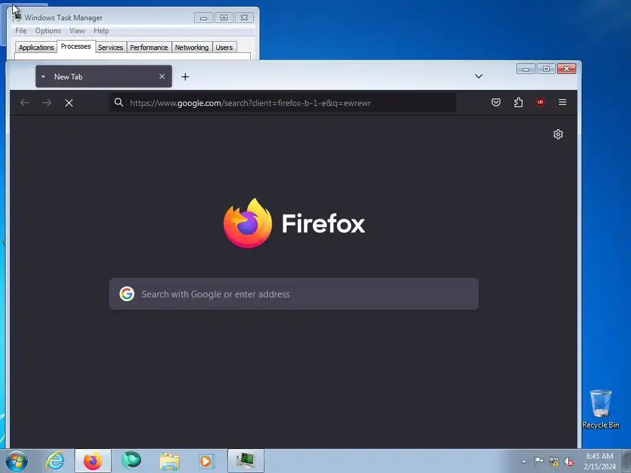Open the Windows Start menu

(x=17, y=461)
